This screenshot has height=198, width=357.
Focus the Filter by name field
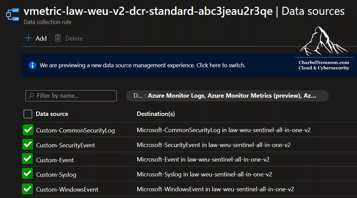(71, 96)
